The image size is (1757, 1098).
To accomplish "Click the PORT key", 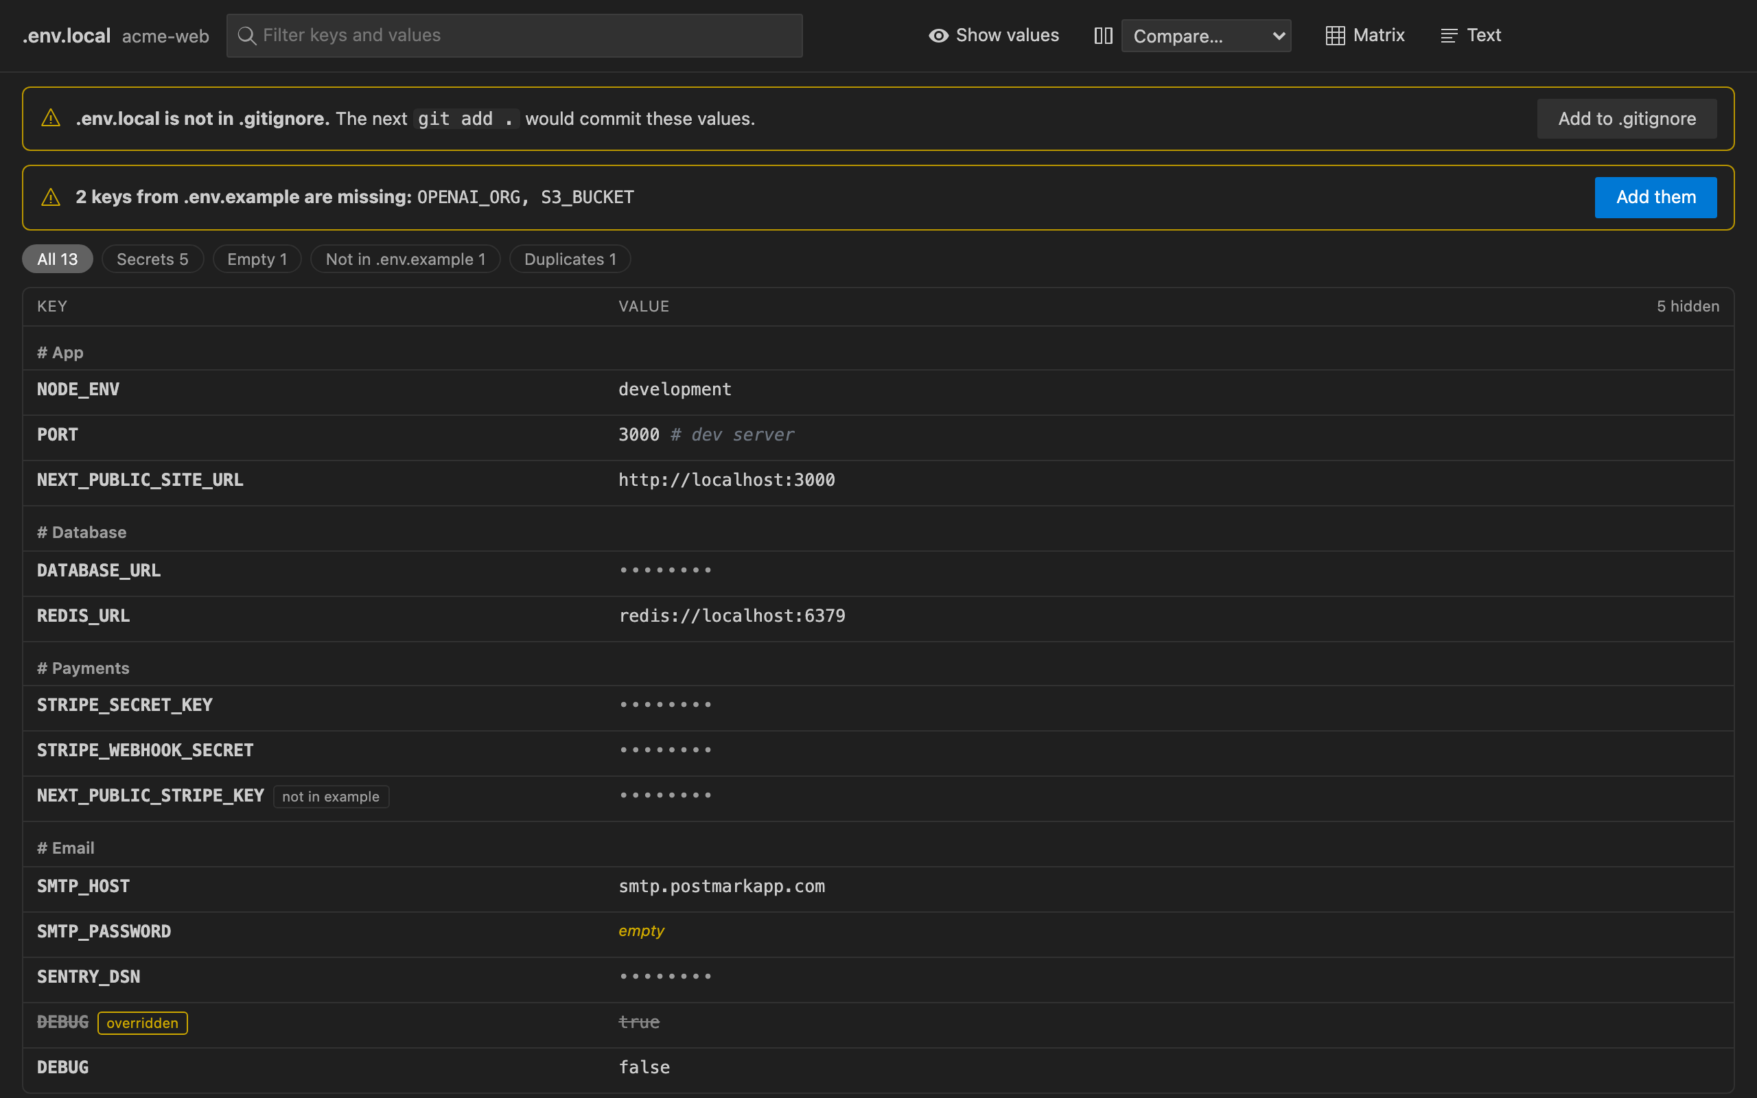I will click(58, 435).
